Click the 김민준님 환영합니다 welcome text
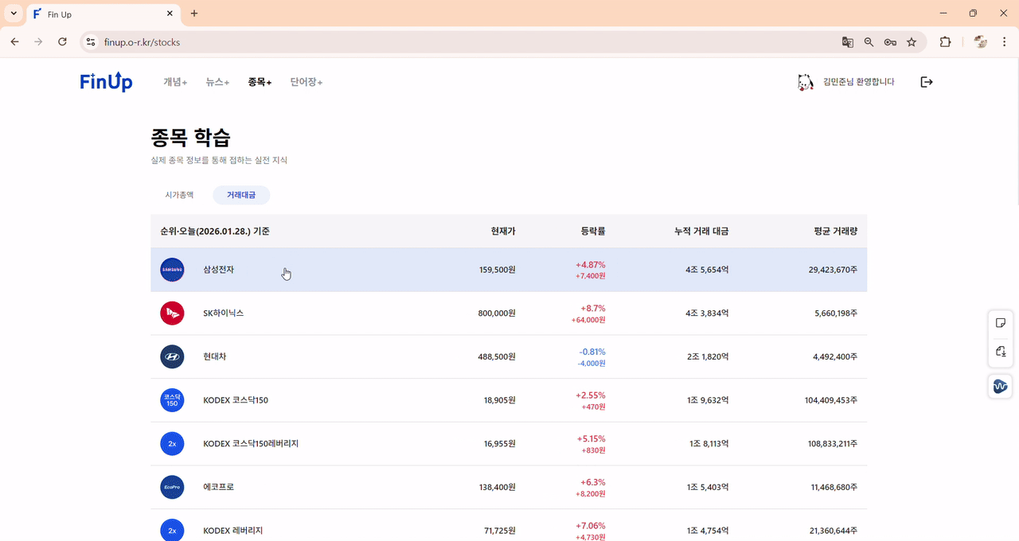1019x541 pixels. 859,82
